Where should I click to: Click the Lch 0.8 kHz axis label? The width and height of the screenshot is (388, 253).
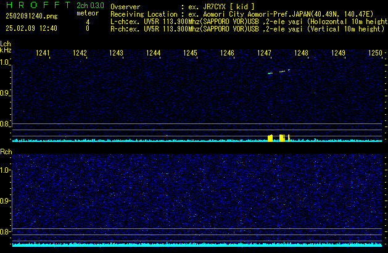point(4,124)
